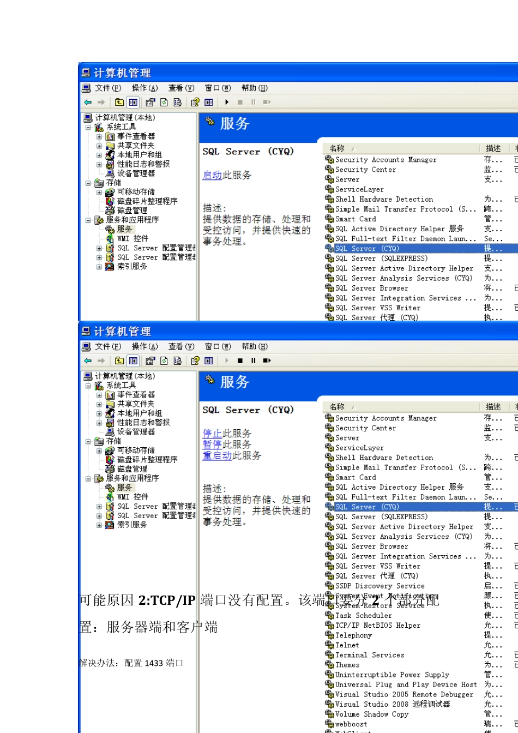Viewport: 518px width, 733px height.
Task: Toggle console tree icon in upper window toolbar
Action: pos(133,102)
